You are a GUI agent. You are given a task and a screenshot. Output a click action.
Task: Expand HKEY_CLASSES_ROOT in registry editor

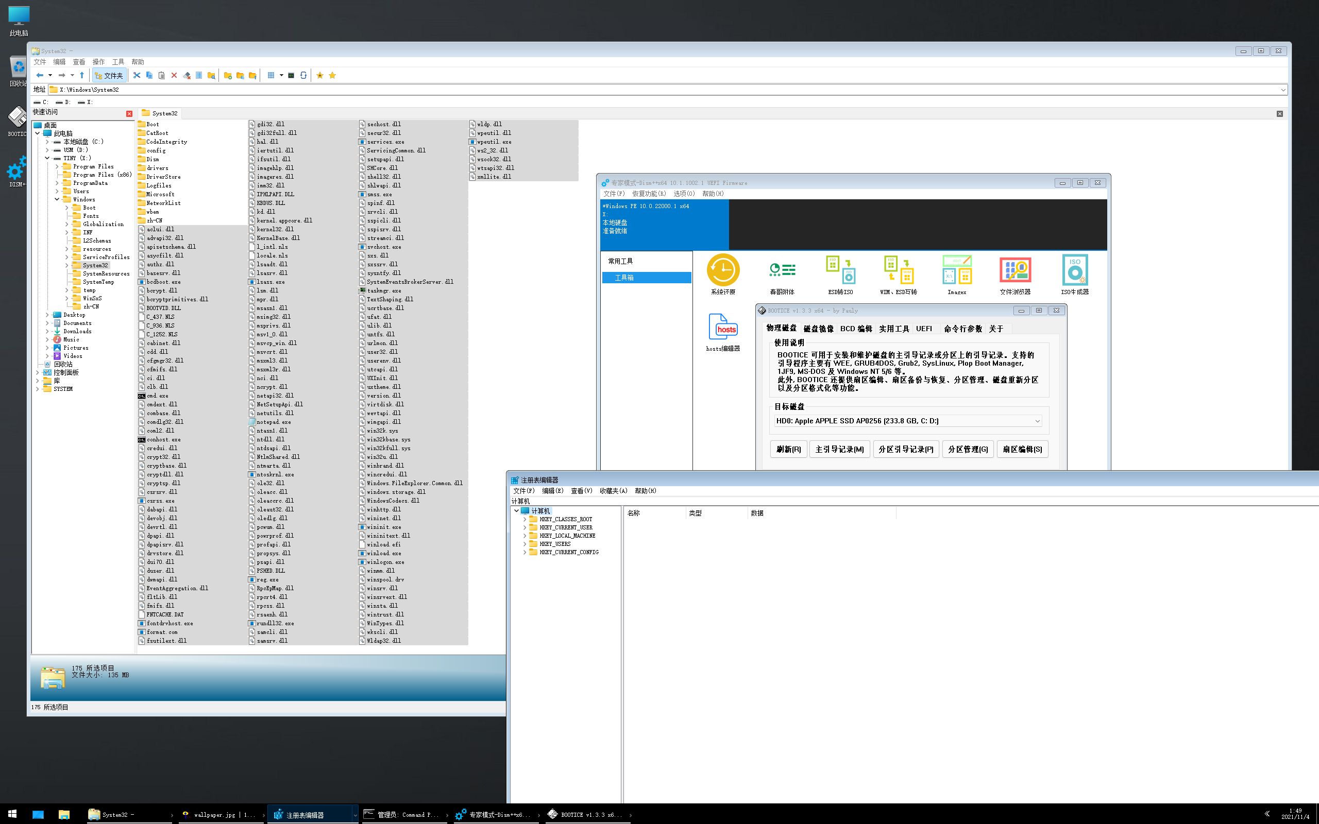click(x=525, y=519)
